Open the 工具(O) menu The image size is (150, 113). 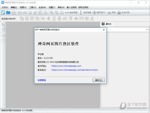click(33, 7)
